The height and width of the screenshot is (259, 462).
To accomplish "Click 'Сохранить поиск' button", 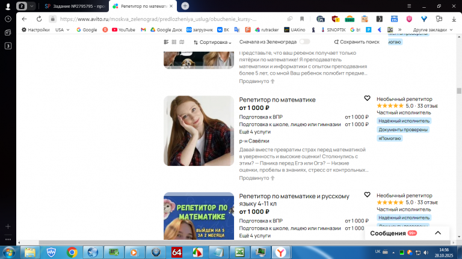I will pyautogui.click(x=357, y=42).
